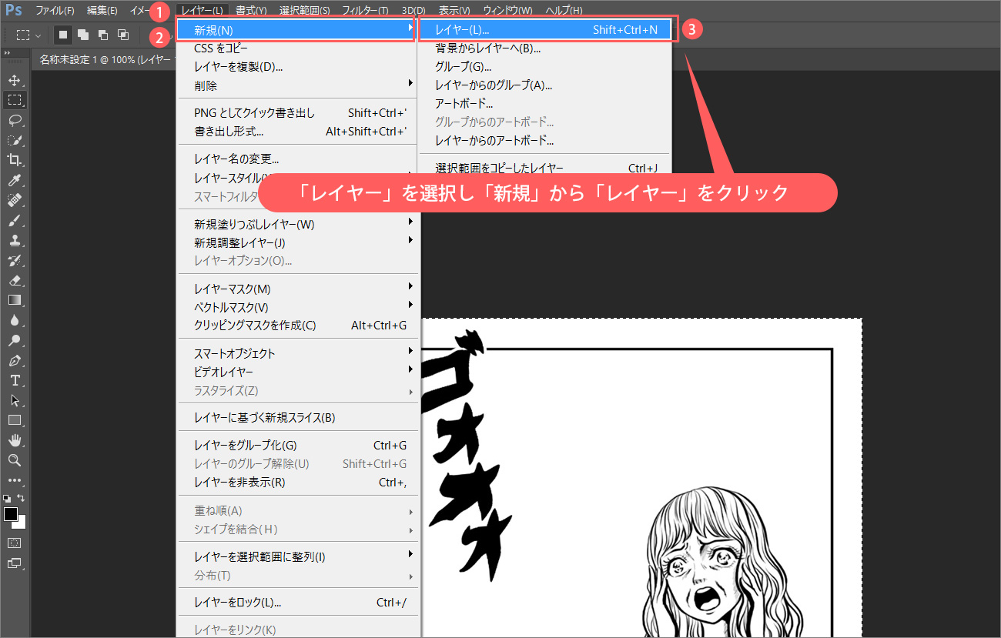The width and height of the screenshot is (1001, 638).
Task: Choose New Selection mode in options bar
Action: pos(63,35)
